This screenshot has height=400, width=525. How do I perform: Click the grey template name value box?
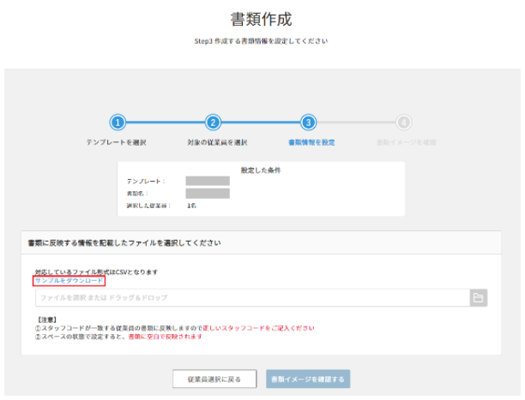pyautogui.click(x=208, y=182)
